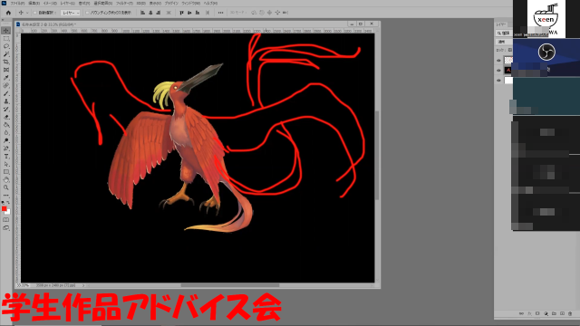
Task: Hide the middle layer eye icon
Action: click(x=498, y=71)
